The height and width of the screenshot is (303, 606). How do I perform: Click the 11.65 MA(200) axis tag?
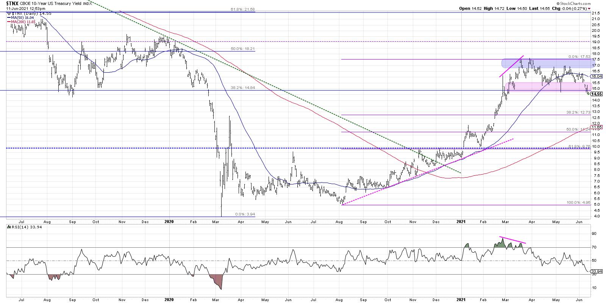click(596, 127)
